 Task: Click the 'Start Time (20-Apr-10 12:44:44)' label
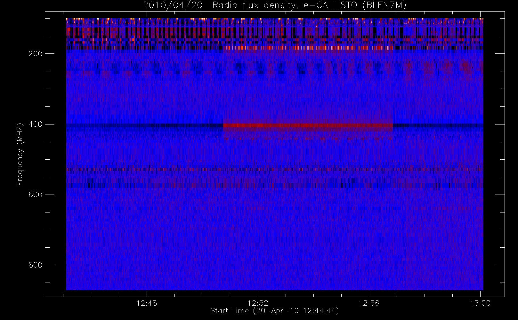coord(274,311)
